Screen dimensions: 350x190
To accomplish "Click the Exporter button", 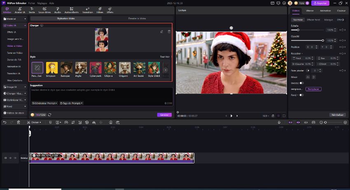I will (320, 3).
